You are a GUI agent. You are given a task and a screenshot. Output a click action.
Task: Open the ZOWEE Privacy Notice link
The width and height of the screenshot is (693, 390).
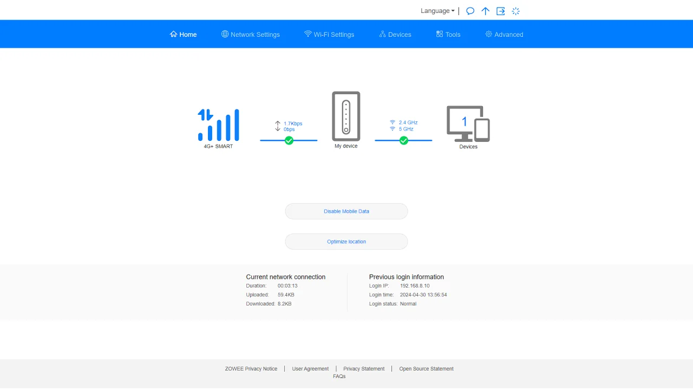[x=251, y=369]
